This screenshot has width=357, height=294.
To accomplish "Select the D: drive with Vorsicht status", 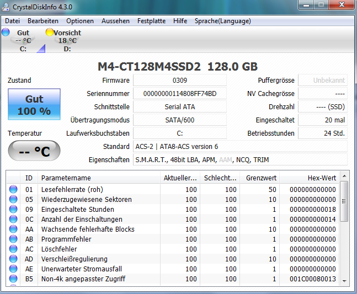I will pos(67,40).
